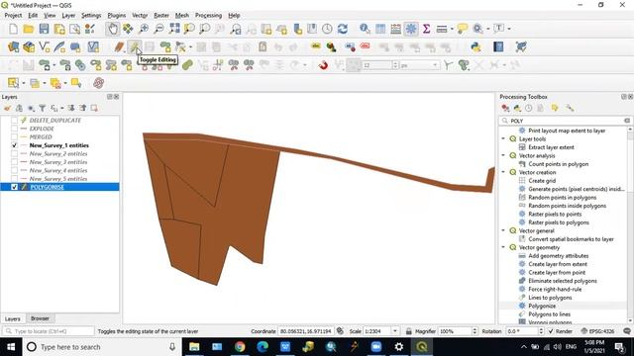Click the filter legend funnel icon
Screen dimensions: 634x356
coord(42,108)
